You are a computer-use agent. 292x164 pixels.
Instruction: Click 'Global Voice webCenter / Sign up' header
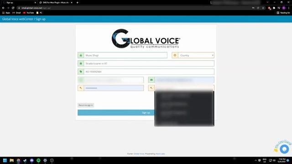click(24, 19)
